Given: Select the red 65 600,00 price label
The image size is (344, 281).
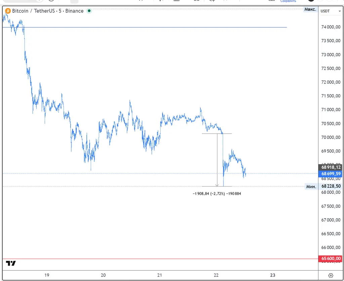Looking at the screenshot, I should (331, 259).
